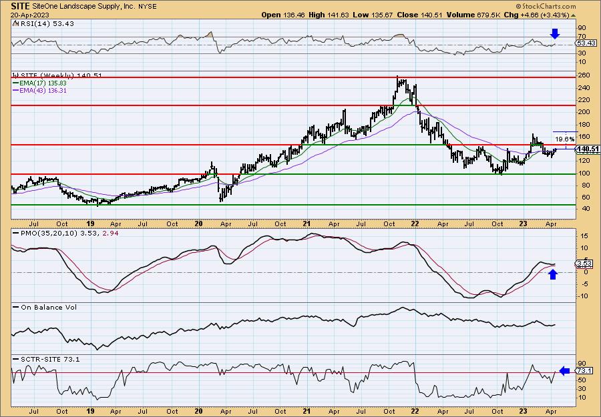Click the NYSE exchange label
The height and width of the screenshot is (417, 601).
point(148,7)
